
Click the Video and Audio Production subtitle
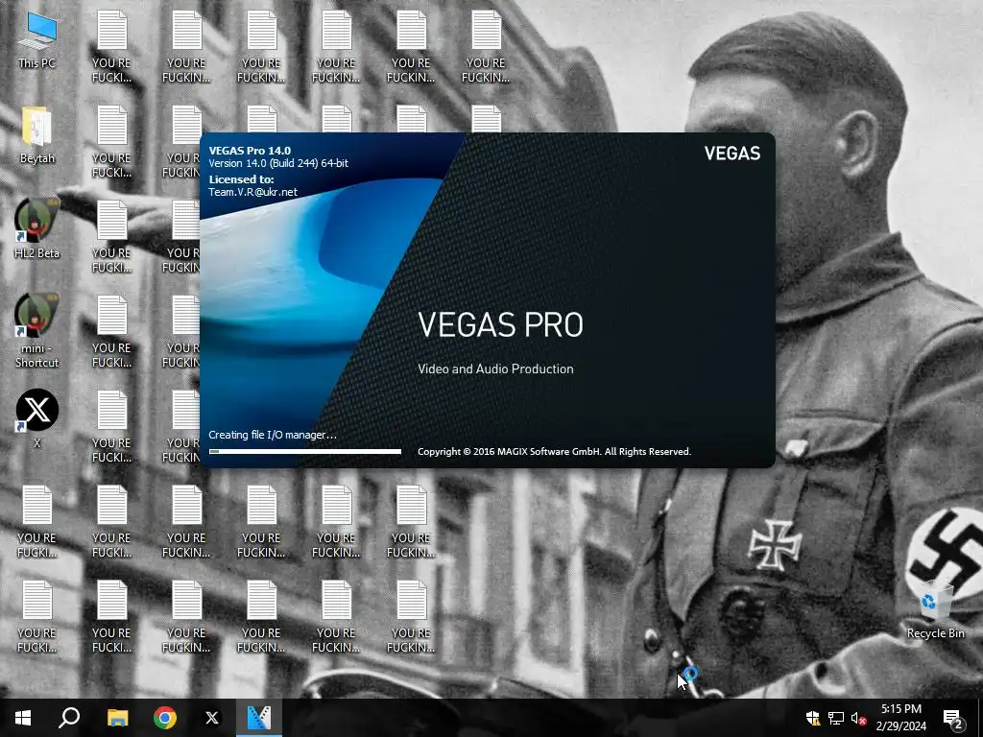tap(495, 369)
